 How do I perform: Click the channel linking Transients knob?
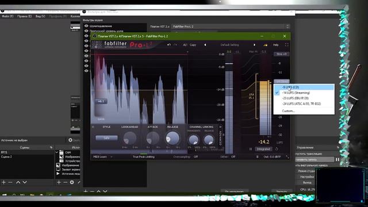pyautogui.click(x=194, y=140)
